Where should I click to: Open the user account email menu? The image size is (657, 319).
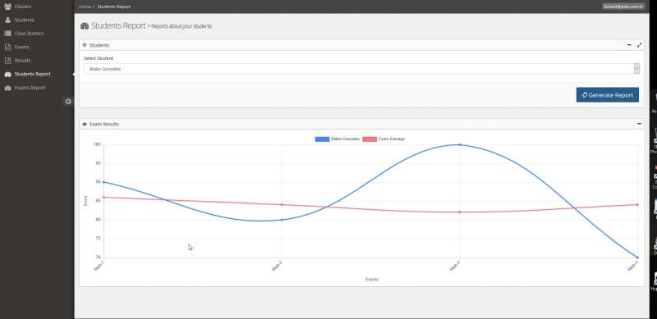click(623, 7)
